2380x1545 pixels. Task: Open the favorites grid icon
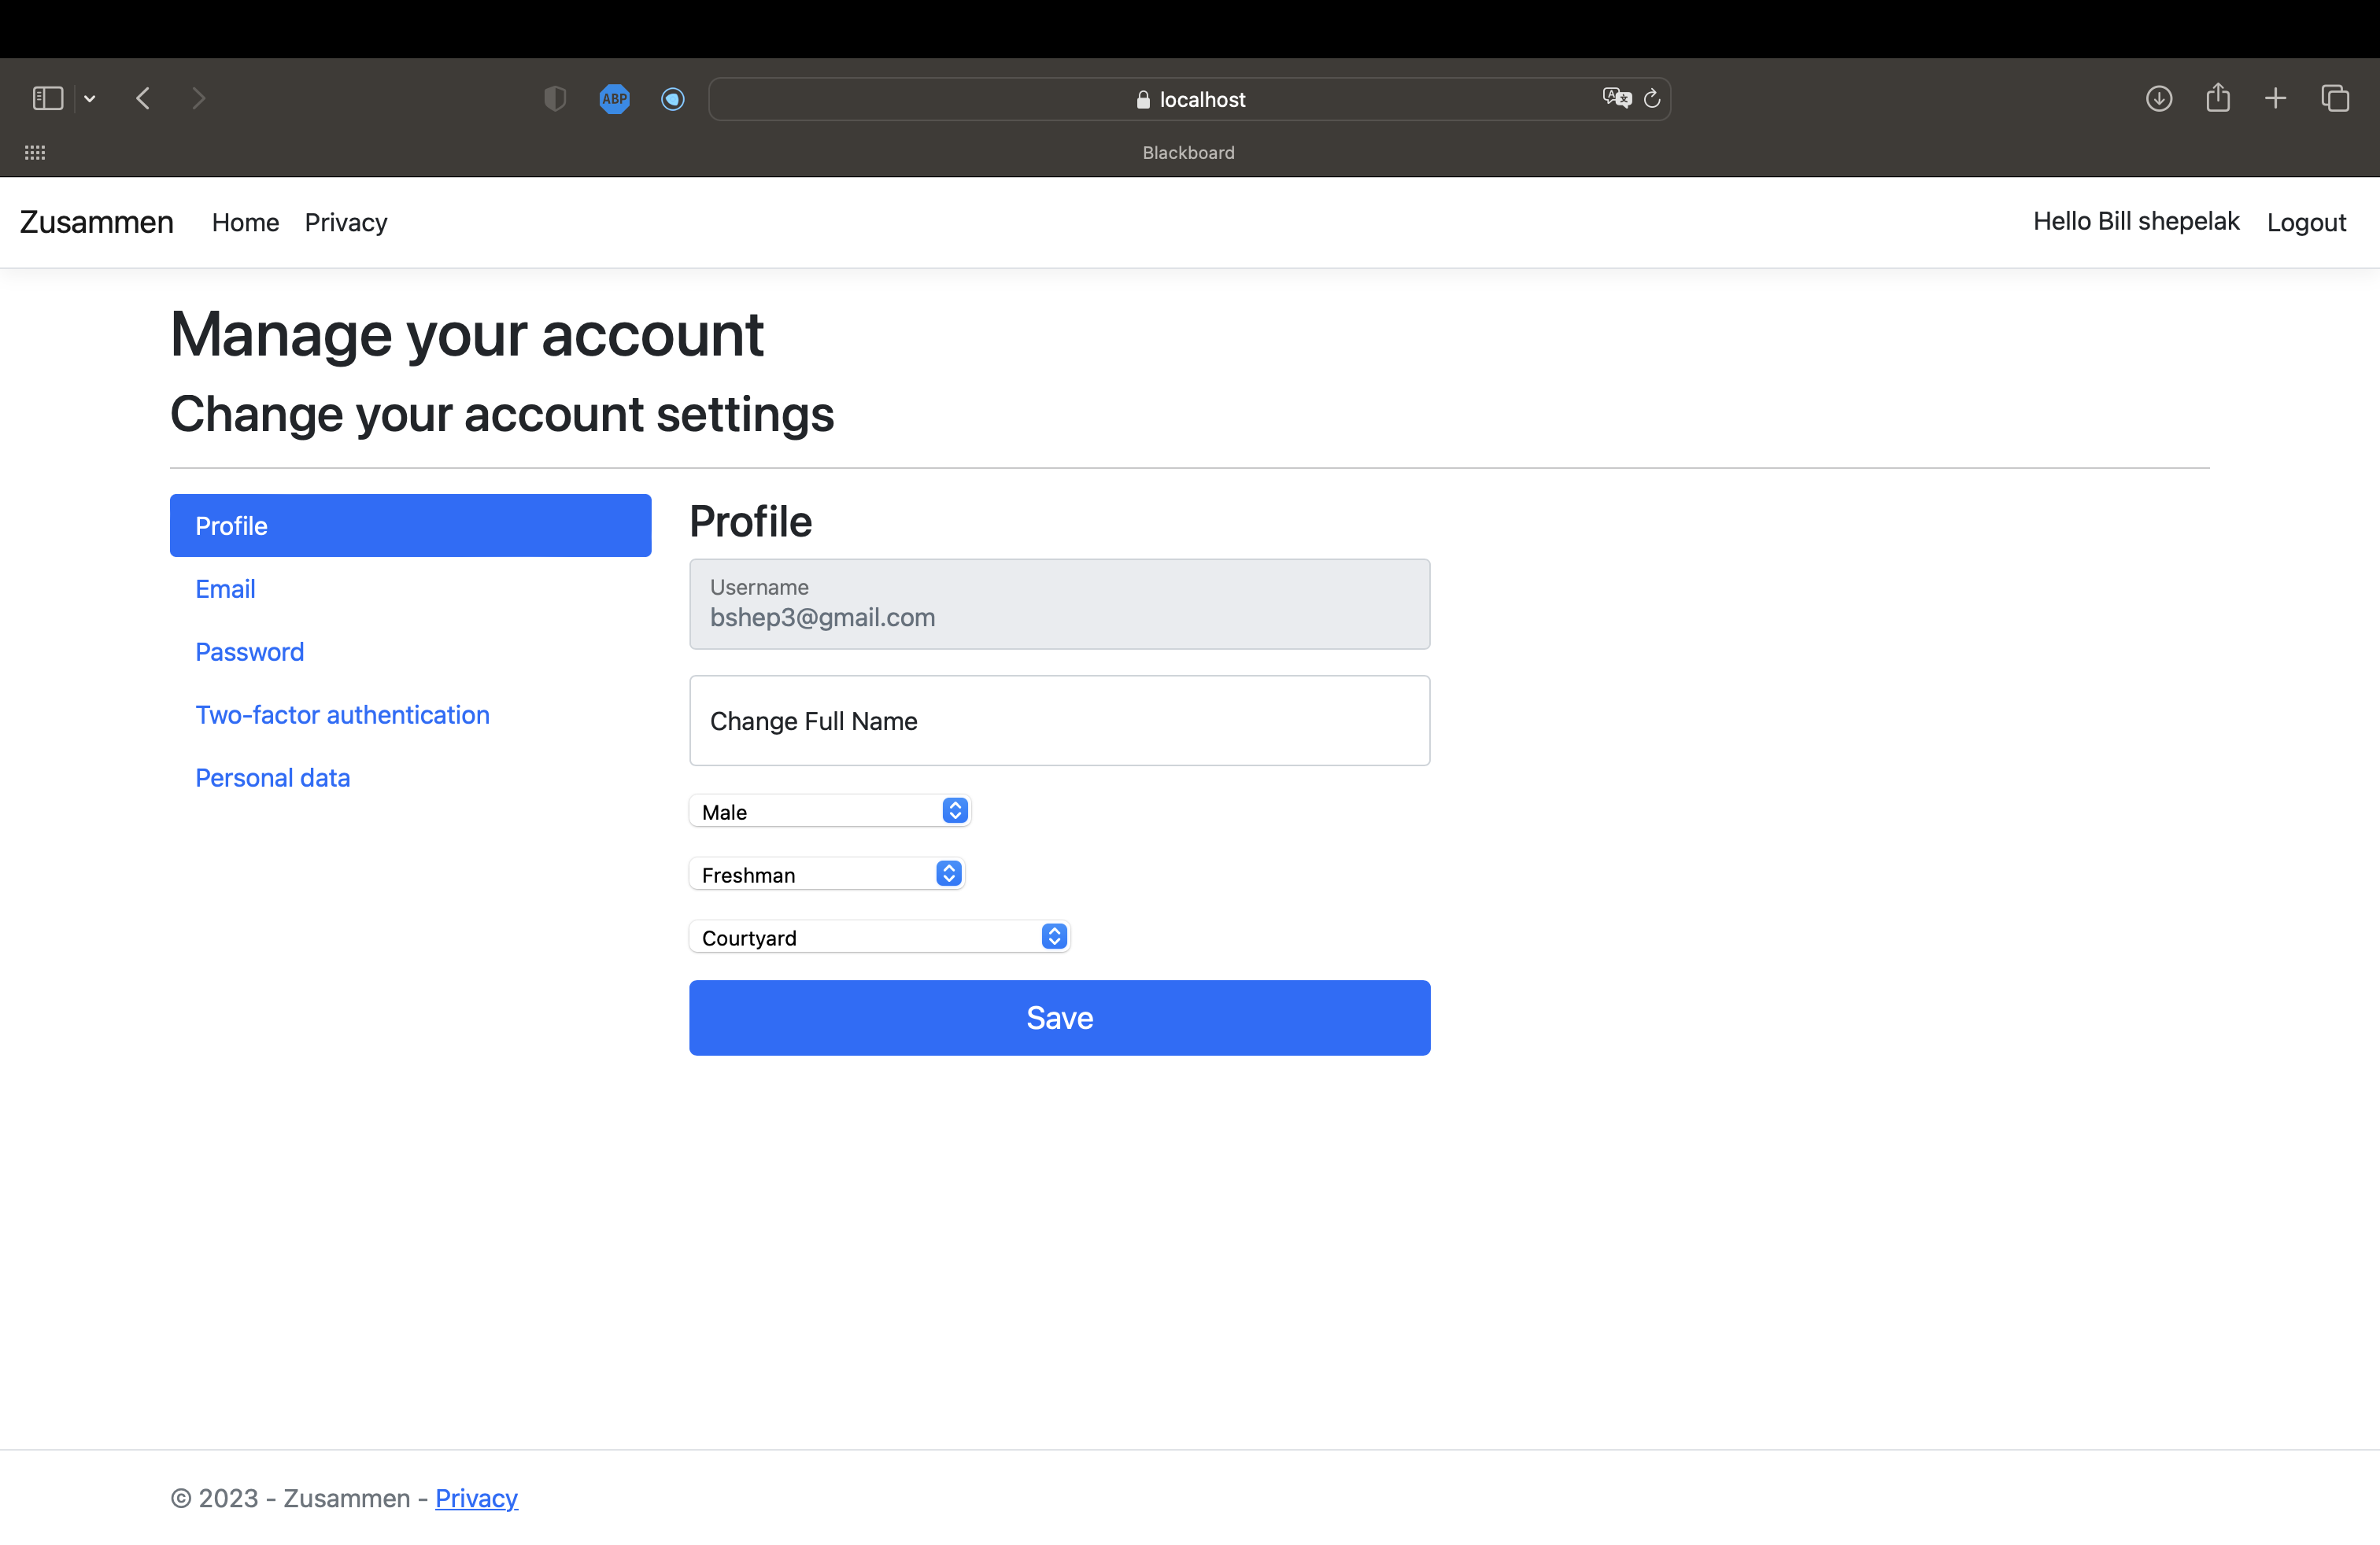pos(35,153)
